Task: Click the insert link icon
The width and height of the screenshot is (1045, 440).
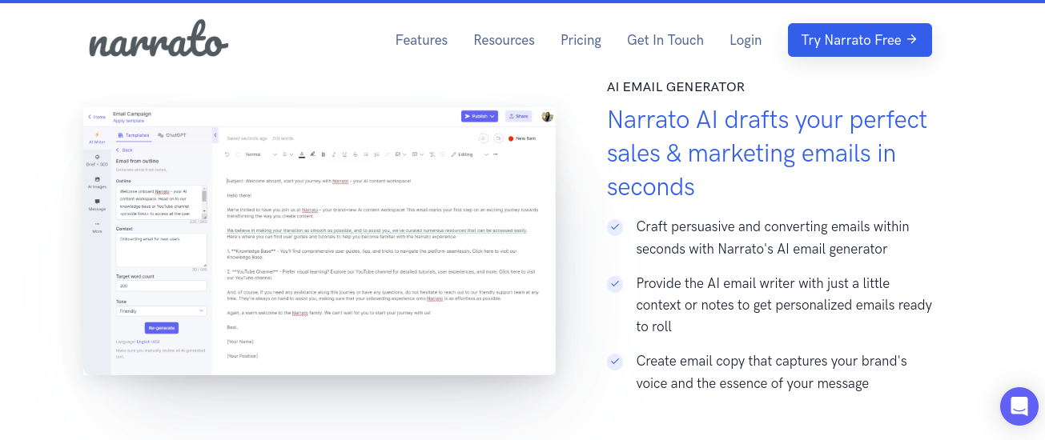Action: click(388, 154)
